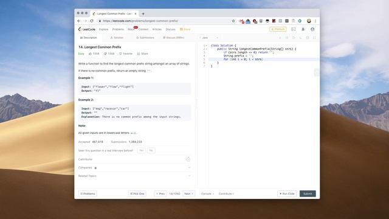Switch to the Submissions tab
Image resolution: width=389 pixels, height=219 pixels.
coord(145,38)
